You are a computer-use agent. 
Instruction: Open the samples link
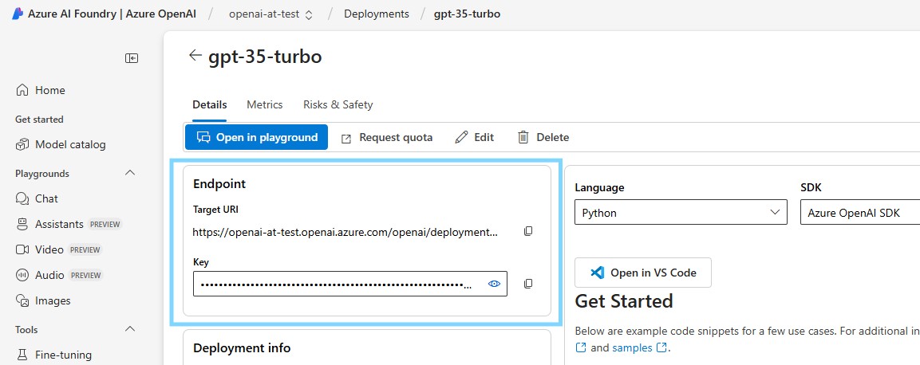pos(632,347)
